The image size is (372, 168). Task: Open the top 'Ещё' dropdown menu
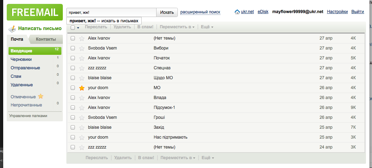[x=207, y=27]
